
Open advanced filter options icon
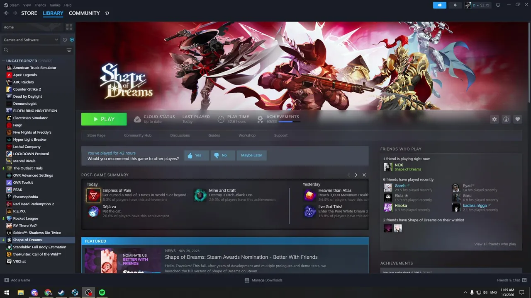[x=69, y=50]
